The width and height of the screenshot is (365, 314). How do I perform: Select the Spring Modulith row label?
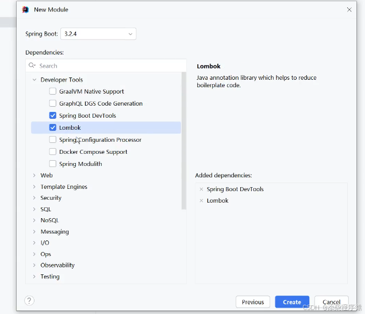(x=80, y=164)
